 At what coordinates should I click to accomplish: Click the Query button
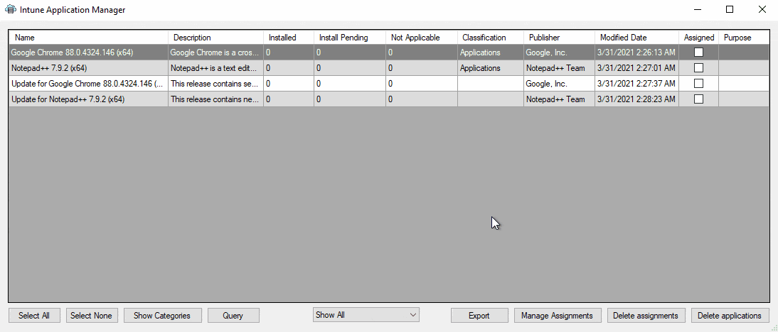(233, 316)
